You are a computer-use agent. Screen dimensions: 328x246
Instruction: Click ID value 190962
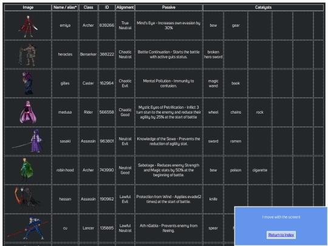(107, 199)
